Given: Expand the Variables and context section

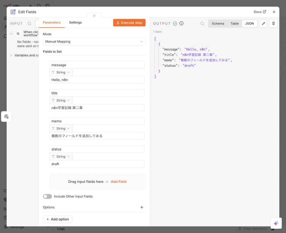Looking at the screenshot, I should (x=11, y=55).
